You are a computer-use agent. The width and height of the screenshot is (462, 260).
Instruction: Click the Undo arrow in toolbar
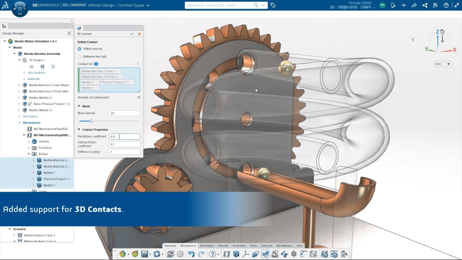pos(191,254)
